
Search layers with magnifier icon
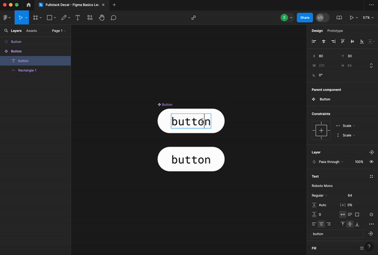click(x=6, y=31)
